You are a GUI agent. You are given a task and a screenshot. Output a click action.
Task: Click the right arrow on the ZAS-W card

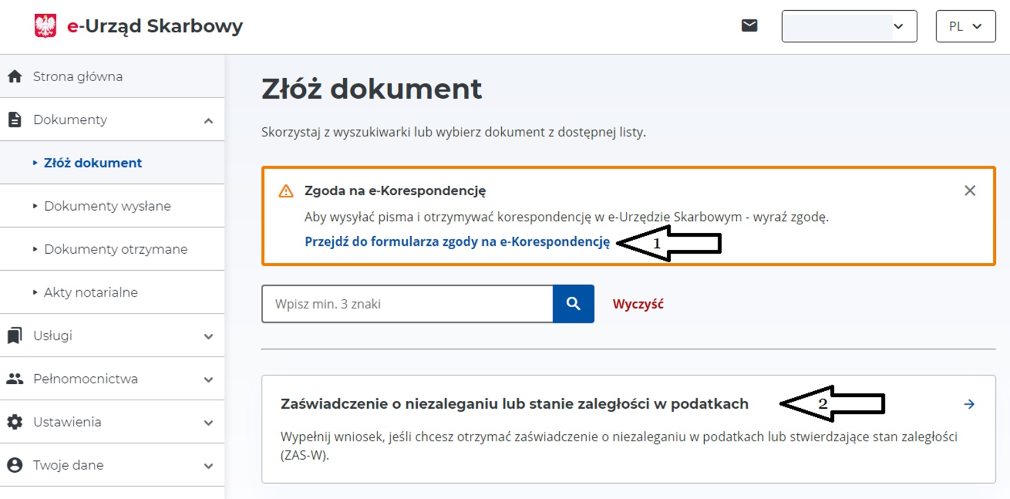point(969,404)
